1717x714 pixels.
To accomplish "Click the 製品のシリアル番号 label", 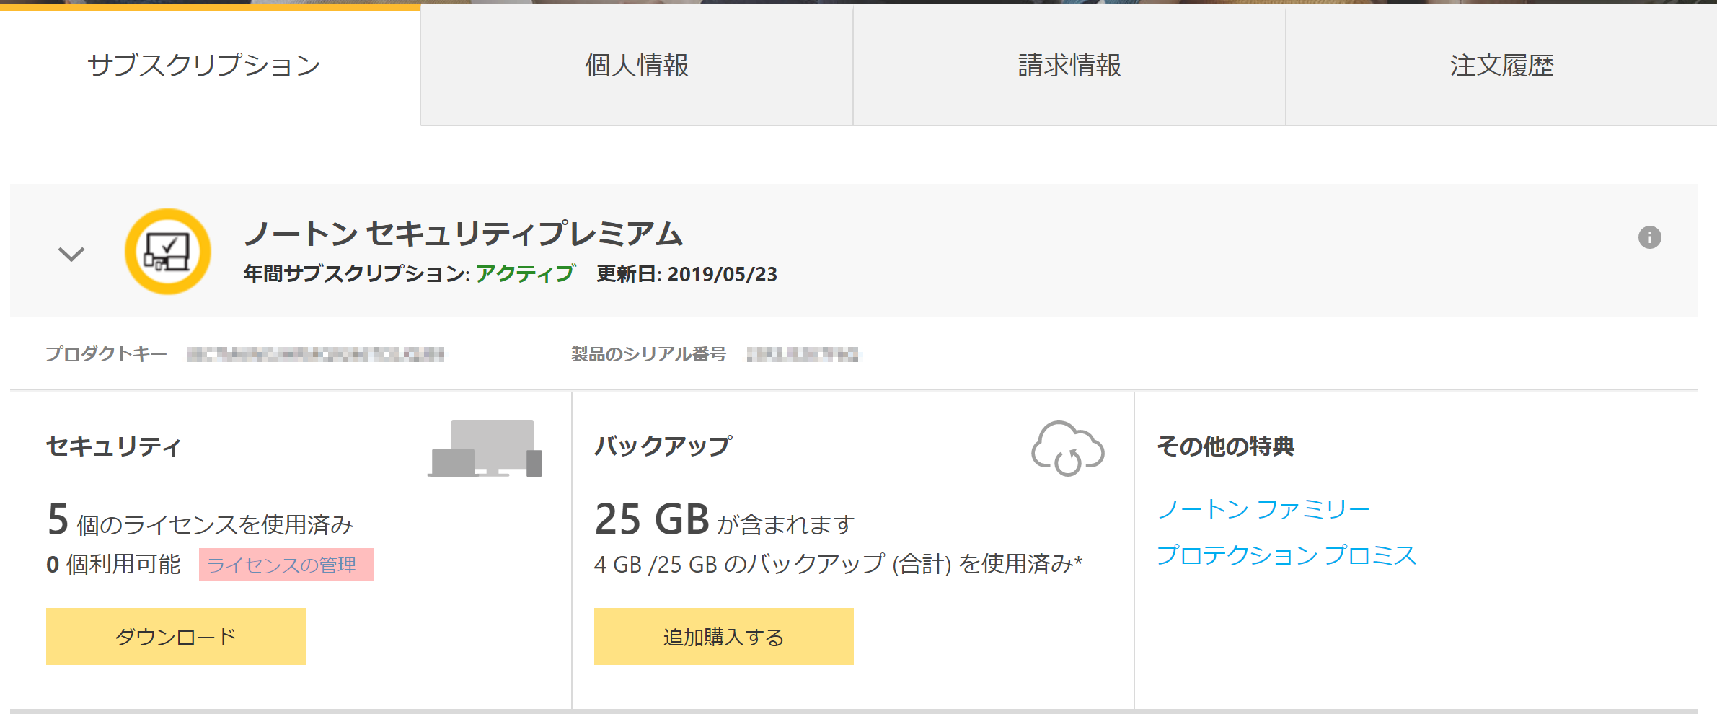I will 648,353.
